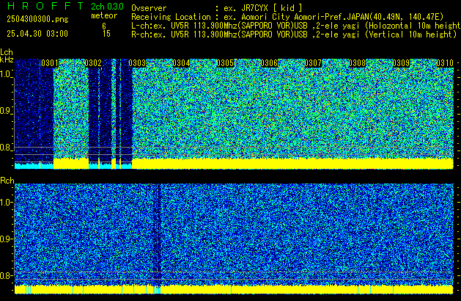
Task: Click the 0308 time marker
Action: coord(357,63)
